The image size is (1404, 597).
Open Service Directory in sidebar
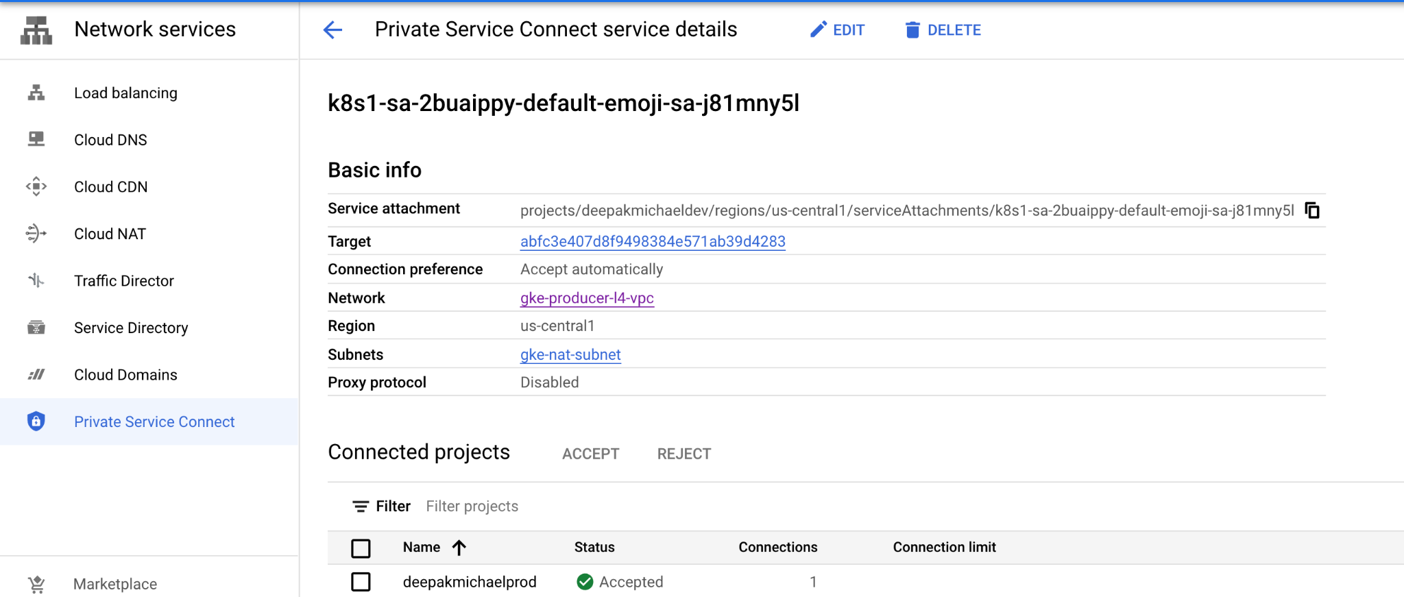click(131, 328)
